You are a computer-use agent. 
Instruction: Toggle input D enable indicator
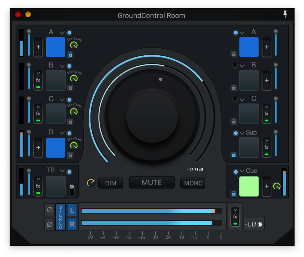point(69,133)
